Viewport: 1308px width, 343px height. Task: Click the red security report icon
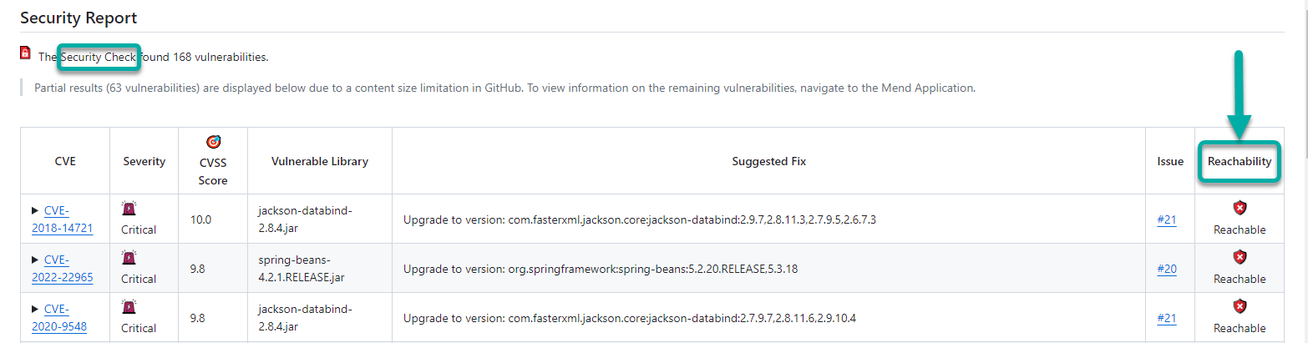(26, 53)
